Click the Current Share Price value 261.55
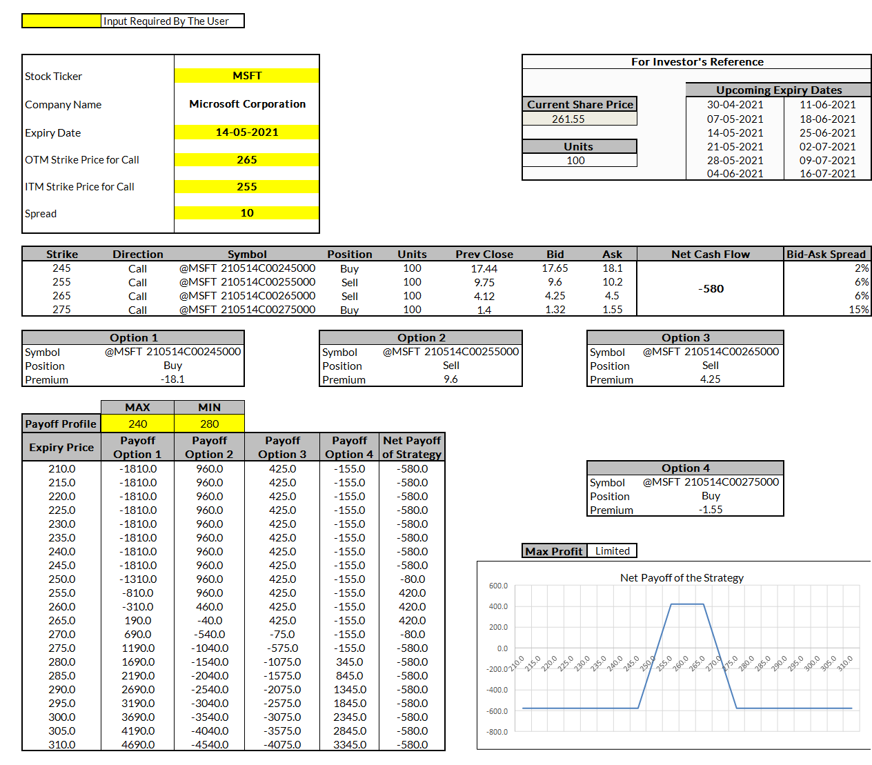The height and width of the screenshot is (765, 872). (x=579, y=119)
